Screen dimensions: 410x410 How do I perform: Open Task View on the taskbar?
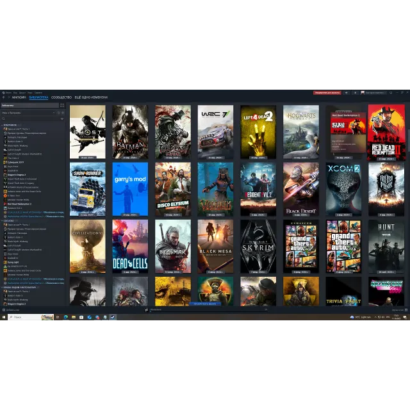click(58, 317)
